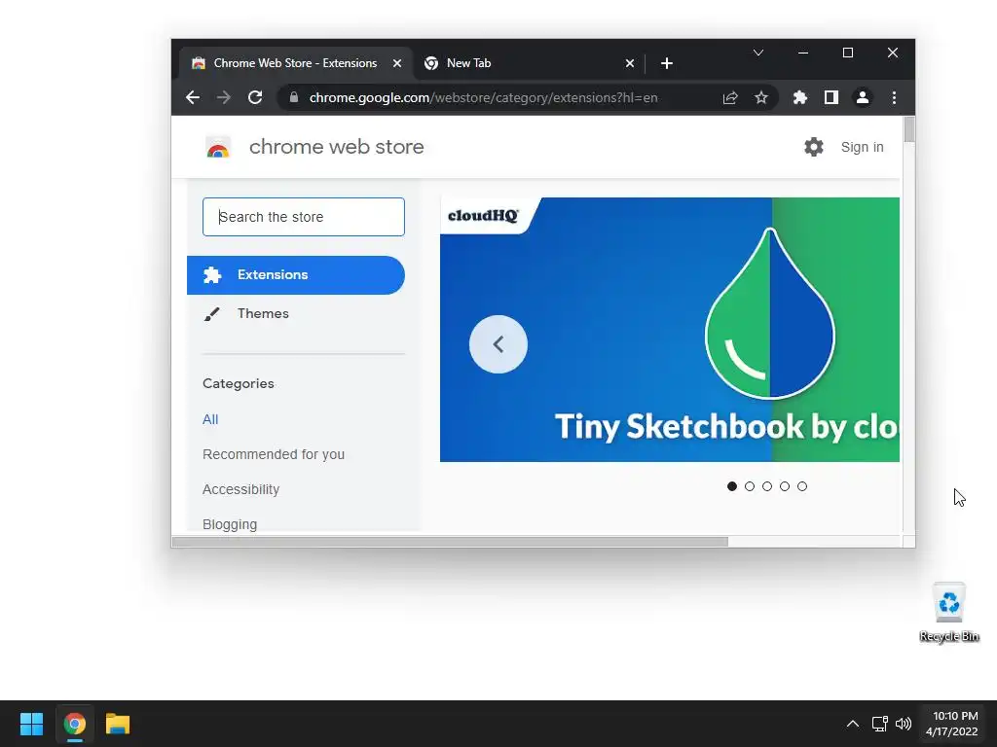The image size is (997, 747).
Task: Click the padlock site info icon
Action: (x=293, y=97)
